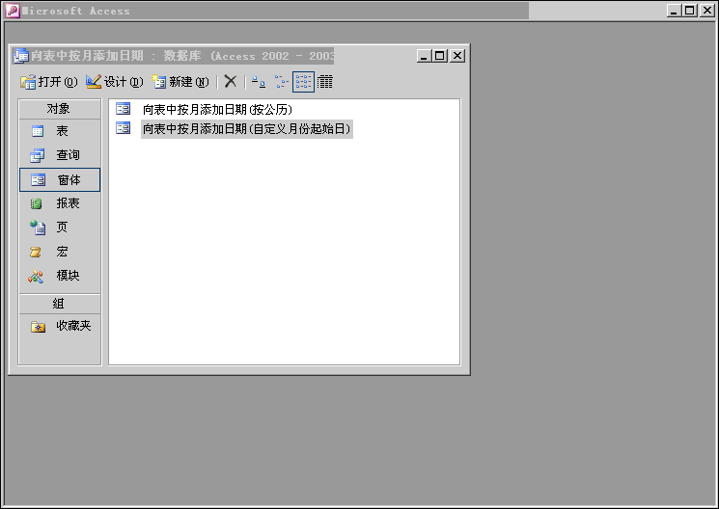
Task: Maximize the database window
Action: tap(440, 56)
